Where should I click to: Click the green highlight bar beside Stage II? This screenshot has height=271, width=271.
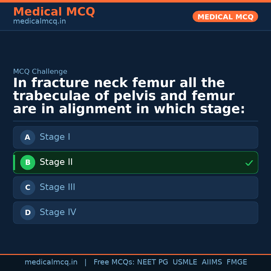[x=14, y=162]
